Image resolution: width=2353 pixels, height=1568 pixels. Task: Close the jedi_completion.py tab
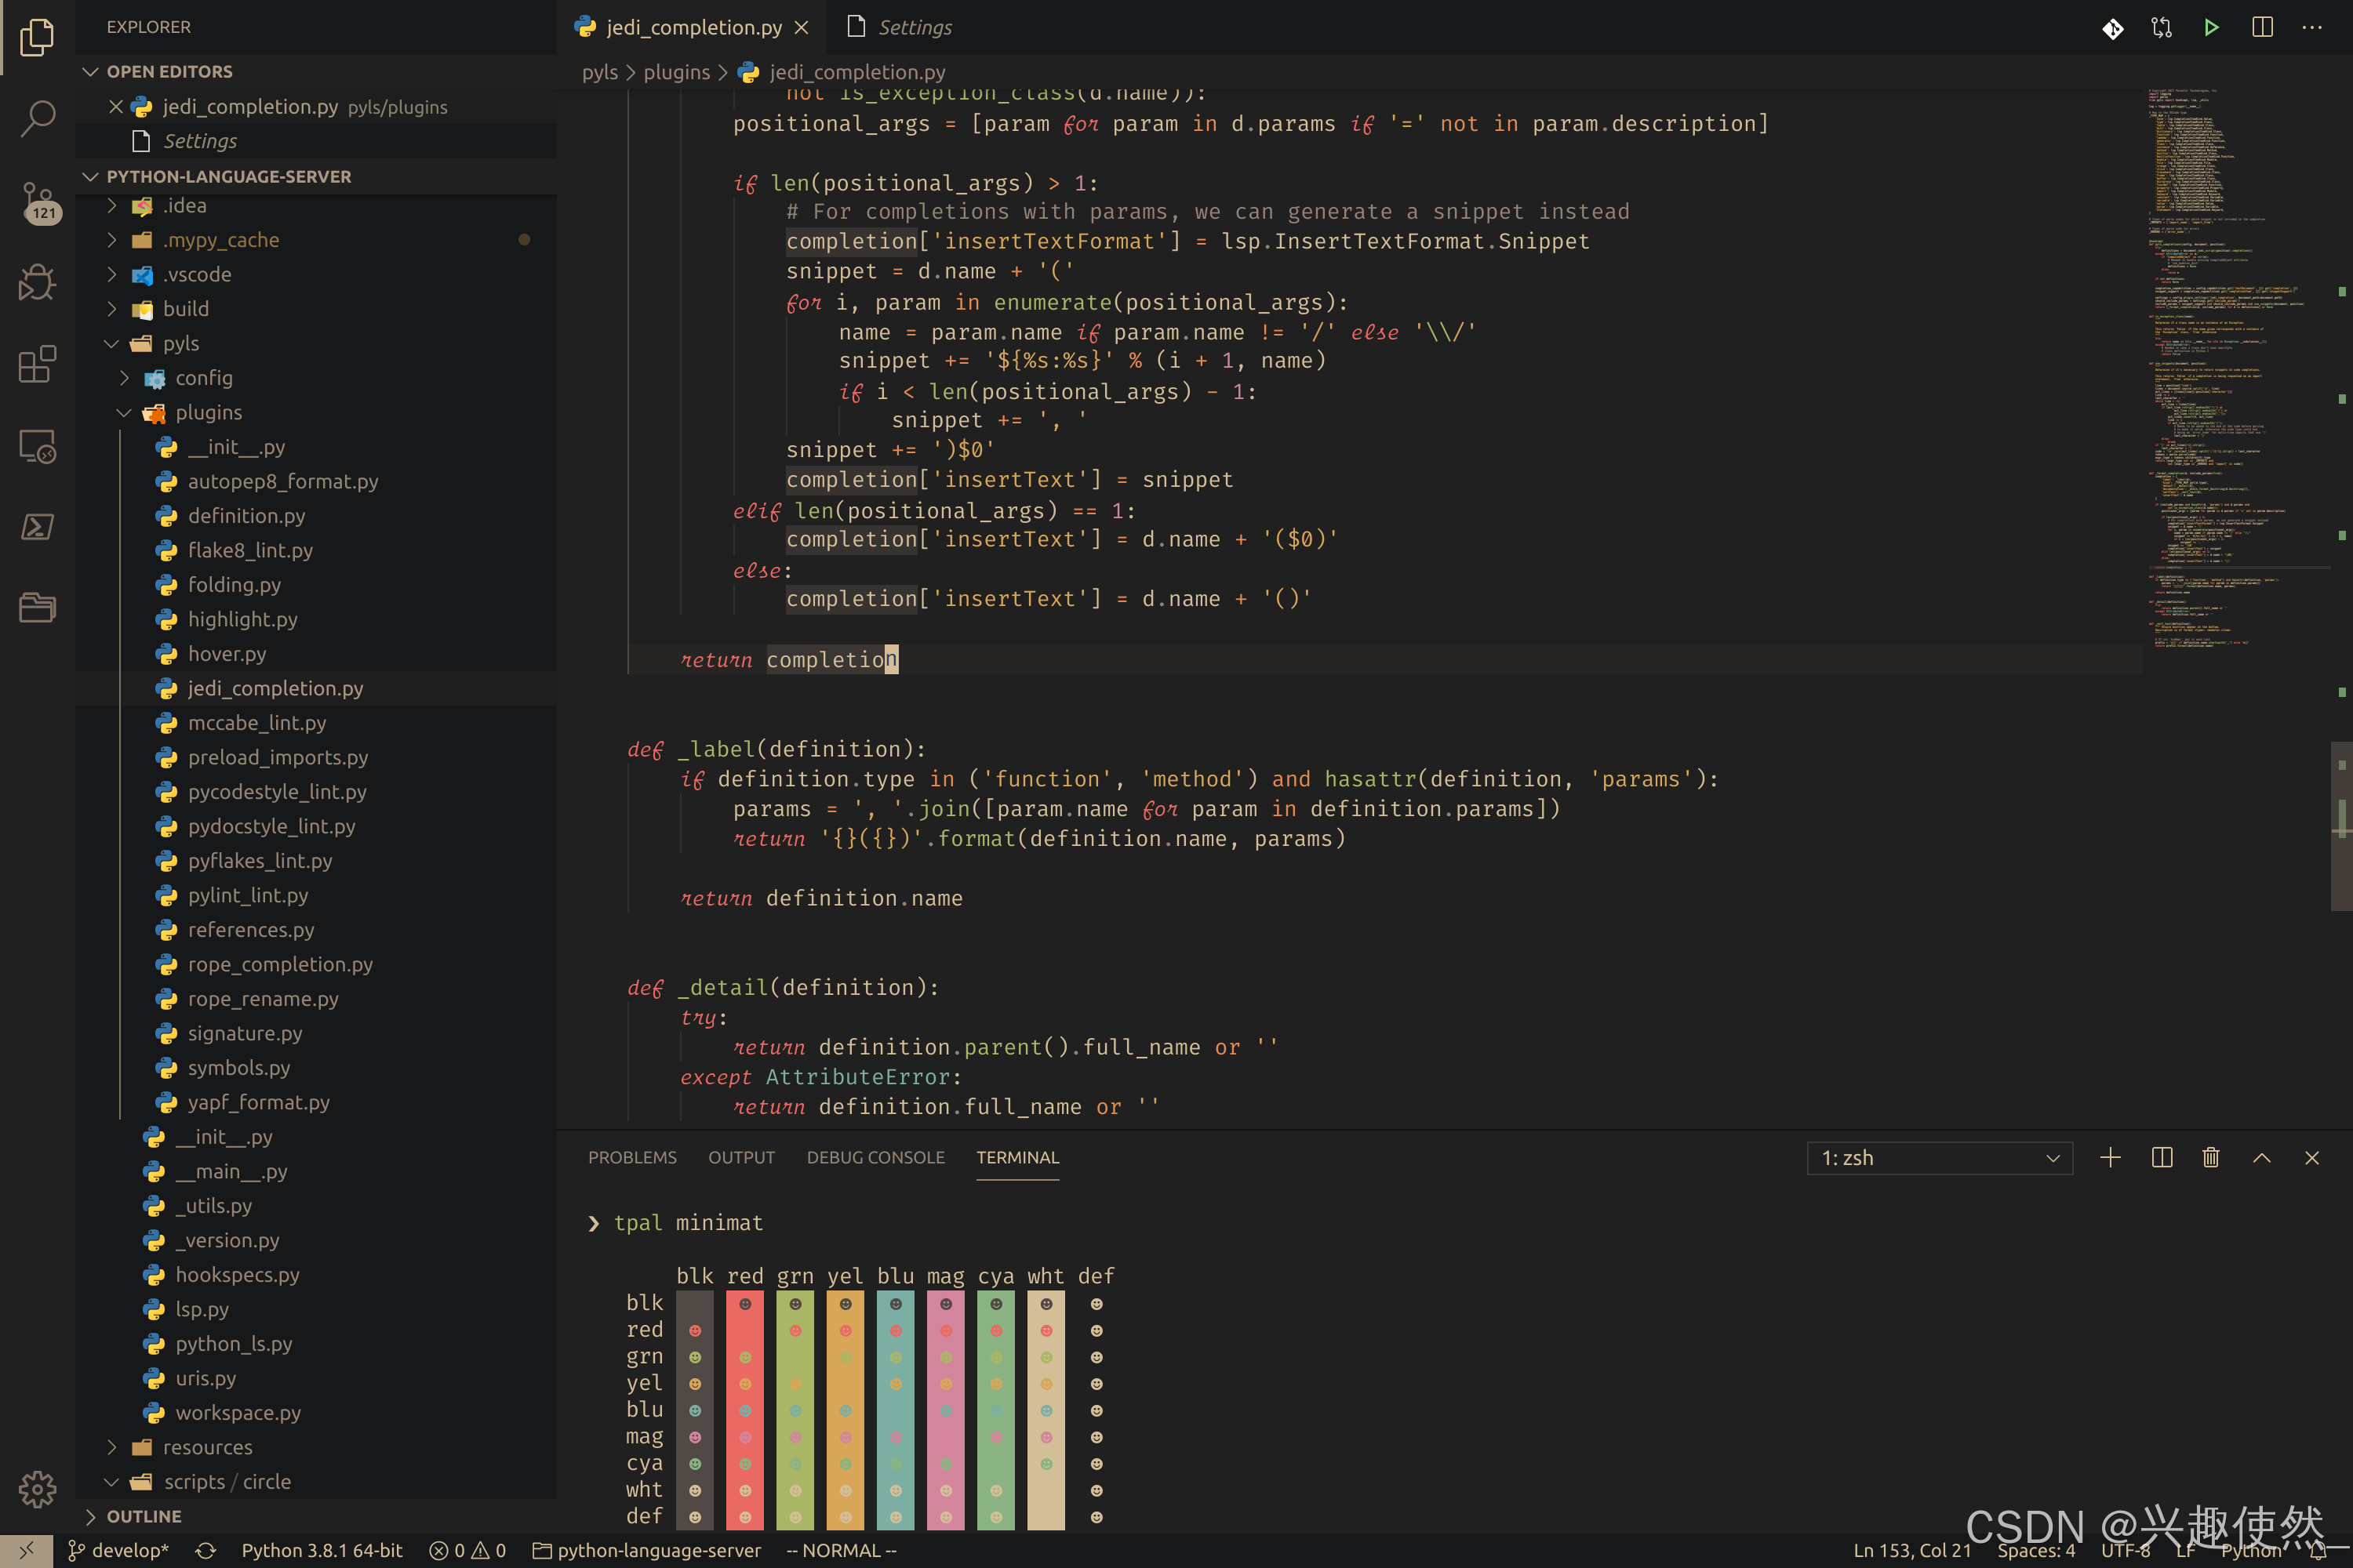pos(802,28)
